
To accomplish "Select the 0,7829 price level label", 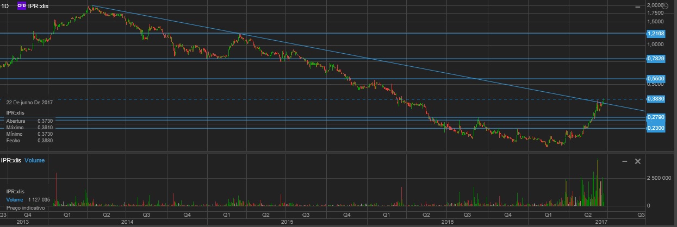I will pyautogui.click(x=655, y=59).
